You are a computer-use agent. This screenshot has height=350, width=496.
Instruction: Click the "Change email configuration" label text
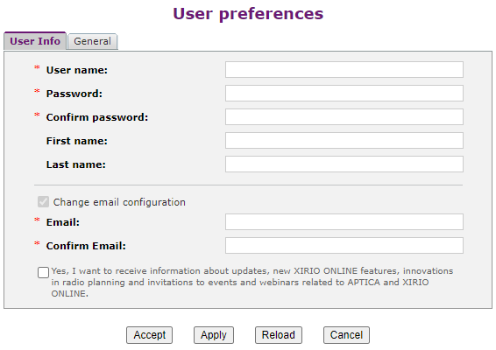pos(119,202)
